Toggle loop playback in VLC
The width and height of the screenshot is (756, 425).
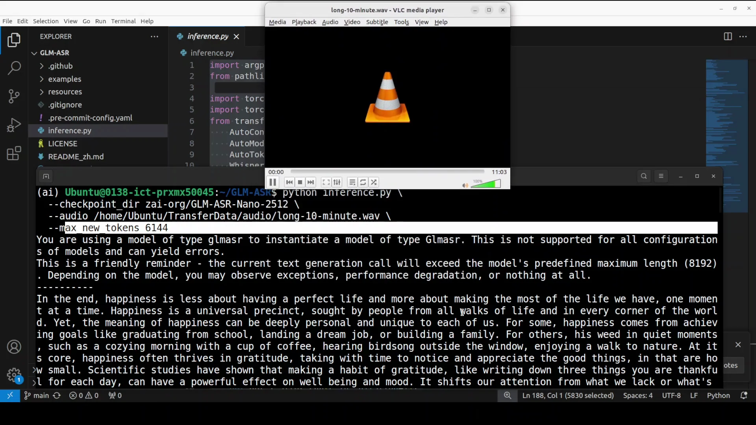coord(363,182)
